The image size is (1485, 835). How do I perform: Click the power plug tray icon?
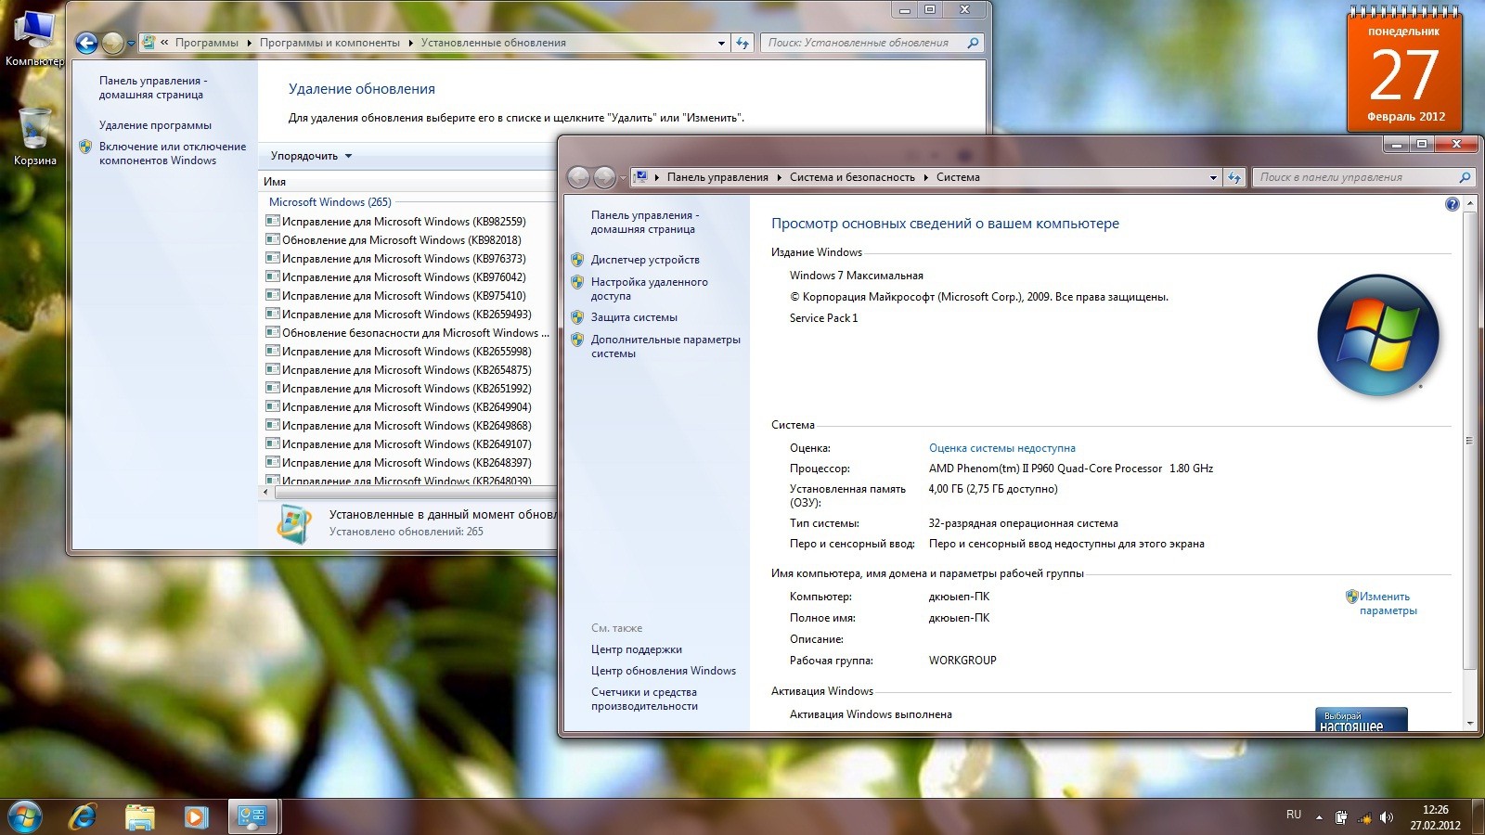1341,817
